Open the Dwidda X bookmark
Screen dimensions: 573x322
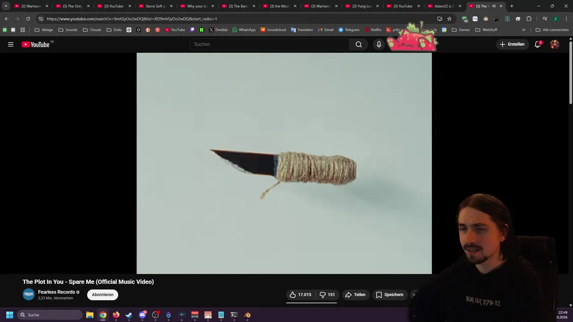(x=218, y=30)
